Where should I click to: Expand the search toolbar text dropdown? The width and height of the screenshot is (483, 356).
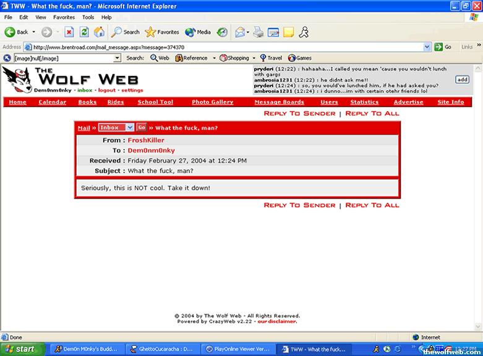[x=118, y=58]
